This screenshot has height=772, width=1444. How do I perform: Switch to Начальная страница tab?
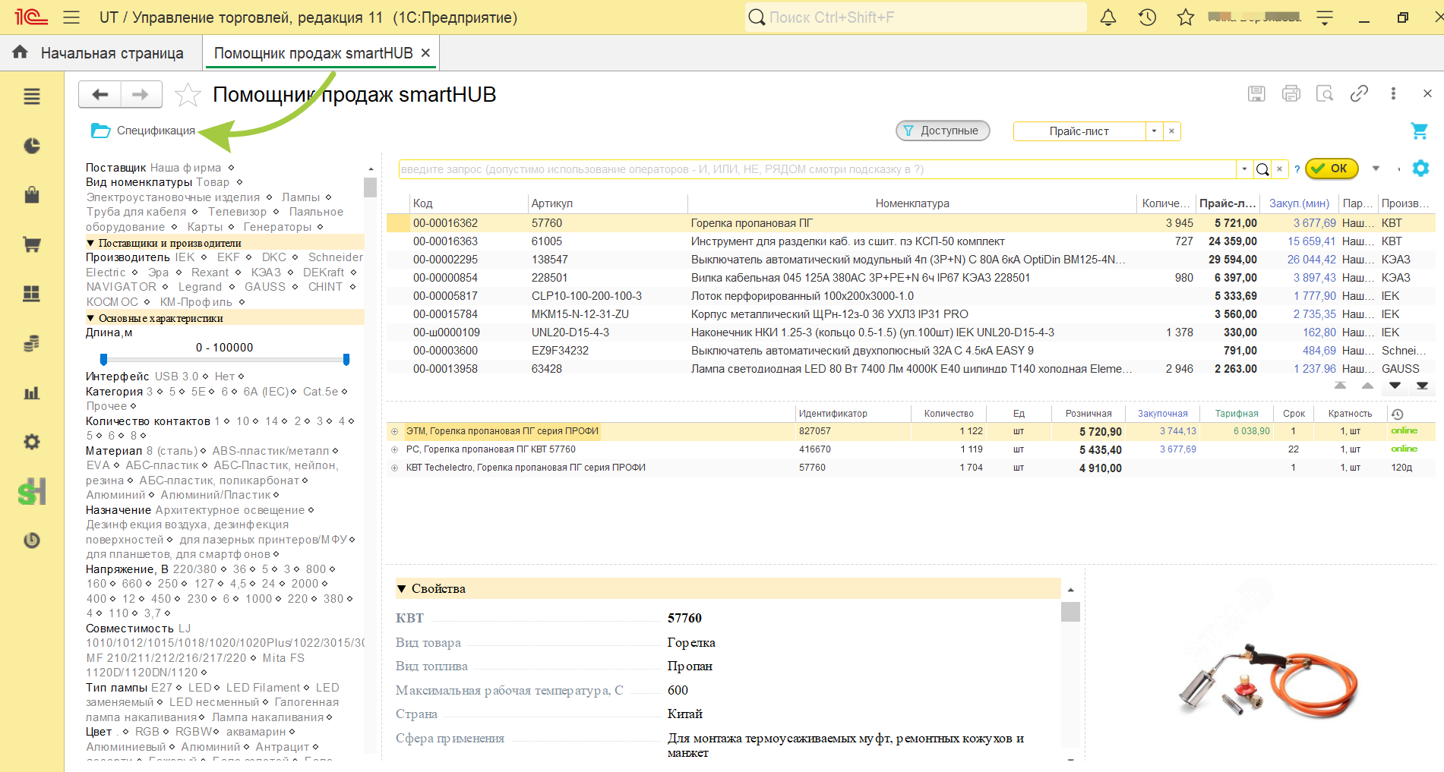click(x=100, y=53)
